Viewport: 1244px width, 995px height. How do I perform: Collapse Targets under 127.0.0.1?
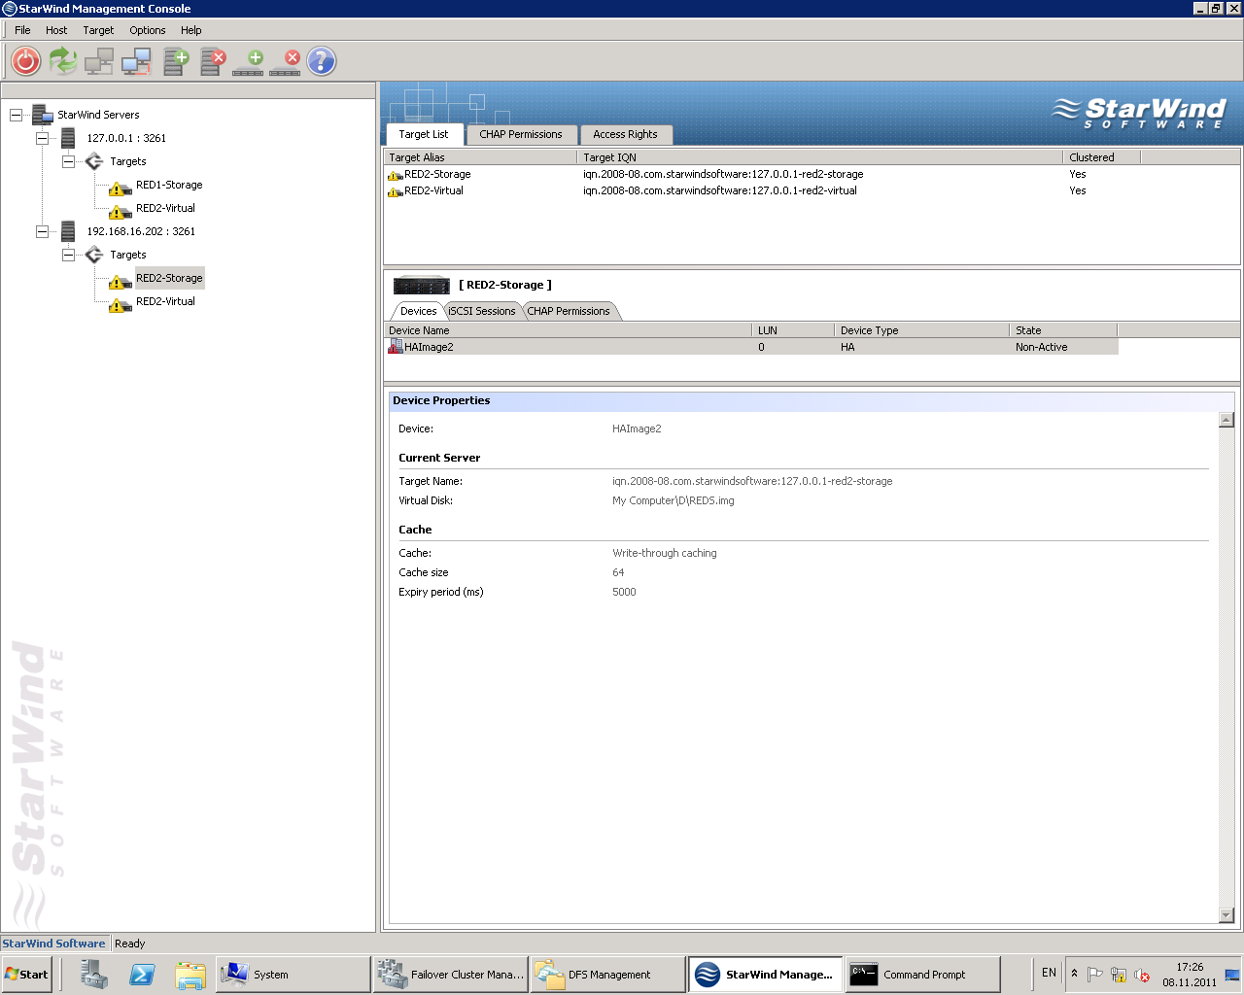[68, 161]
